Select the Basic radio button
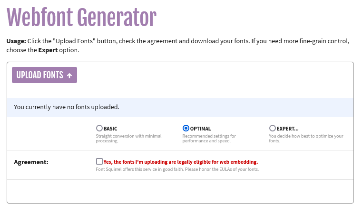The image size is (362, 205). (x=99, y=128)
